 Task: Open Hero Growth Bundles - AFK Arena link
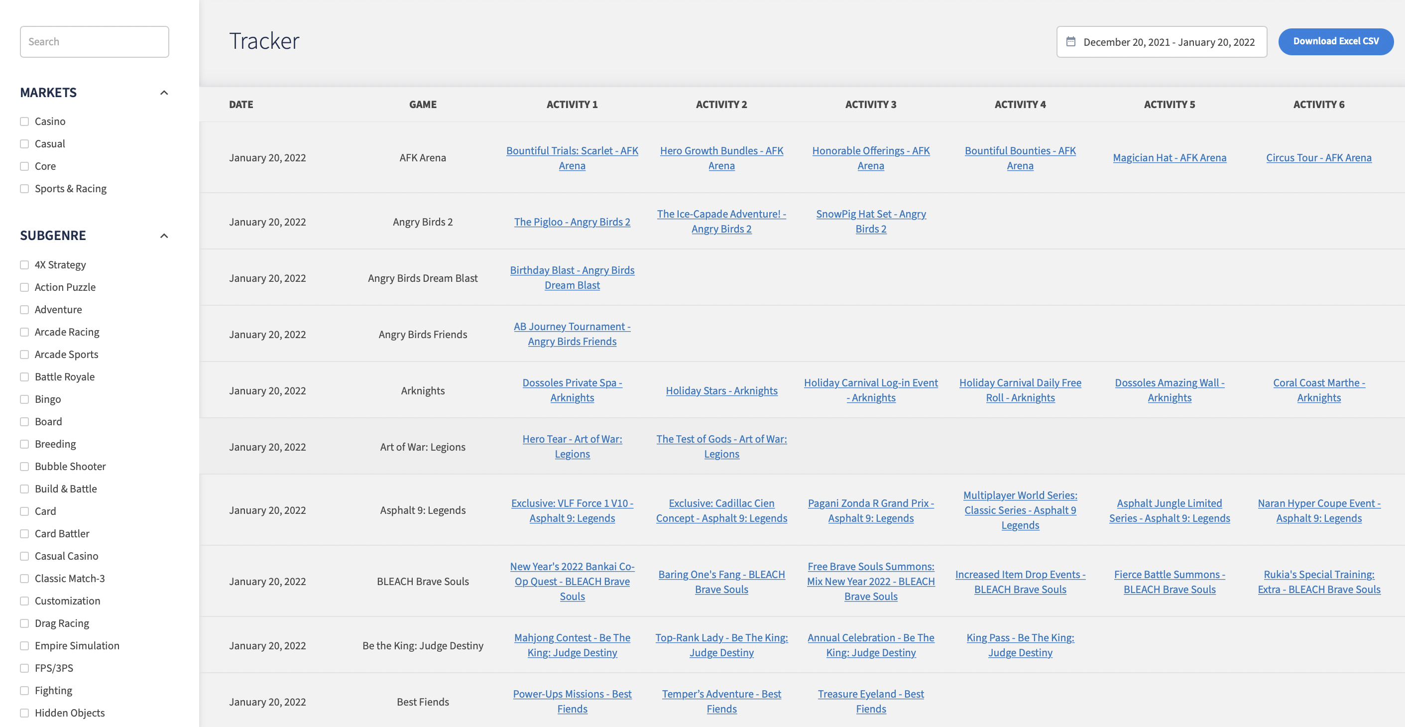(721, 158)
